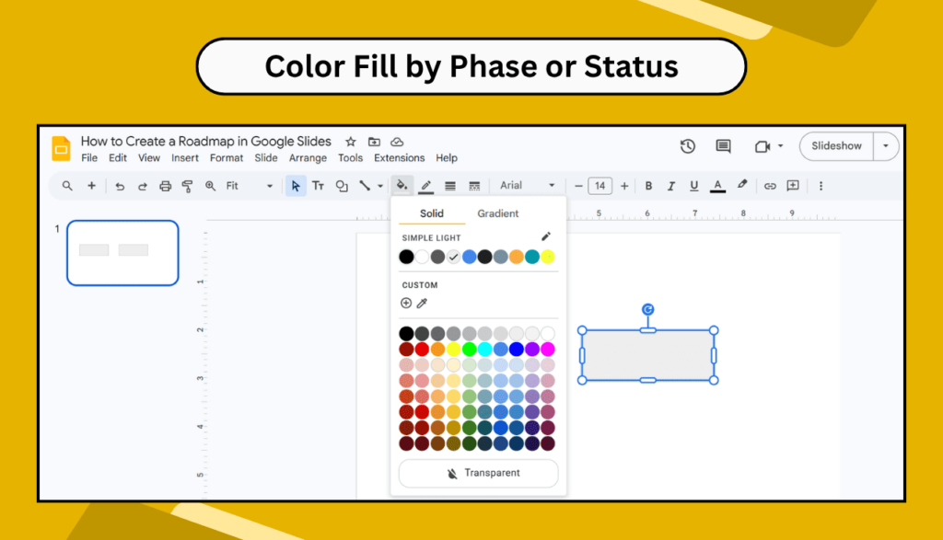The width and height of the screenshot is (943, 540).
Task: Pick a color with the eyedropper
Action: [x=422, y=304]
